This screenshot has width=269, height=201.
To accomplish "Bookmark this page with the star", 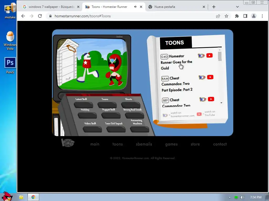I will (226, 16).
